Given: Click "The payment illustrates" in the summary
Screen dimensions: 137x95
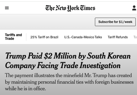Looking at the screenshot, I should coord(30,75).
